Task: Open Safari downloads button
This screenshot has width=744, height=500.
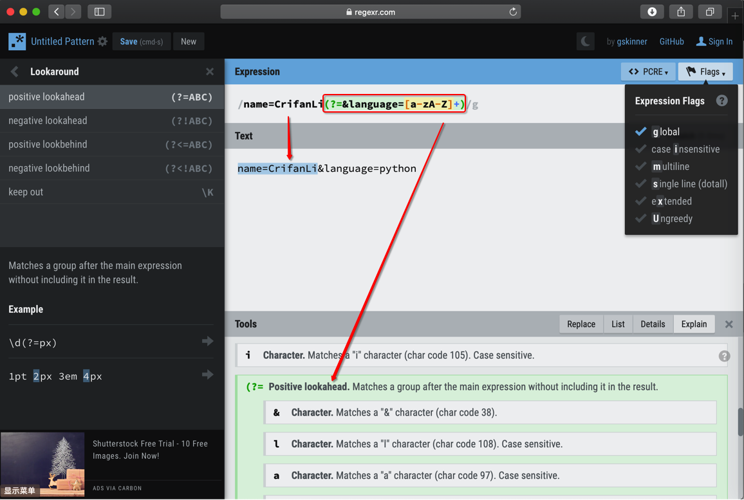Action: pos(652,12)
